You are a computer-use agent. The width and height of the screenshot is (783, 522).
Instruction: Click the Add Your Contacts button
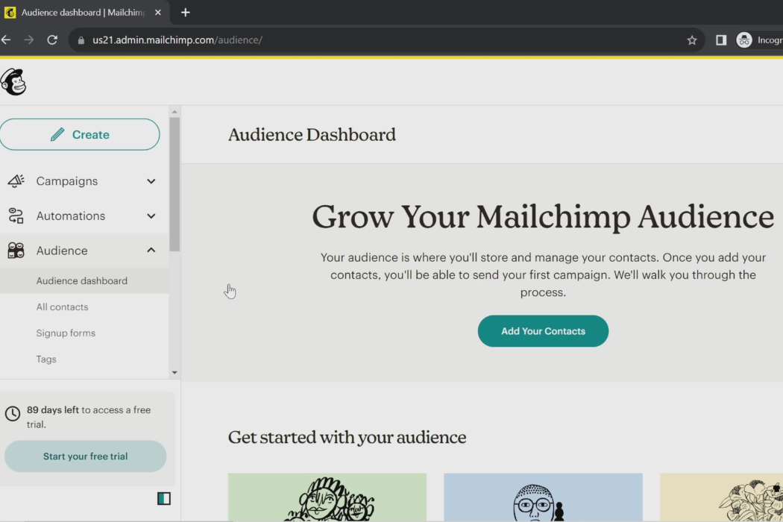[543, 331]
